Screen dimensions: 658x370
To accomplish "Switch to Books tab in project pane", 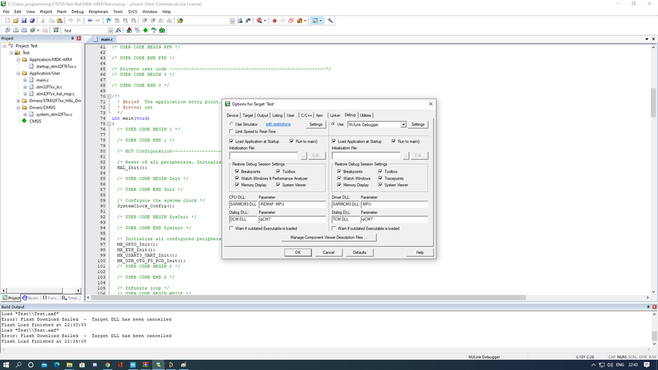I will click(x=31, y=298).
